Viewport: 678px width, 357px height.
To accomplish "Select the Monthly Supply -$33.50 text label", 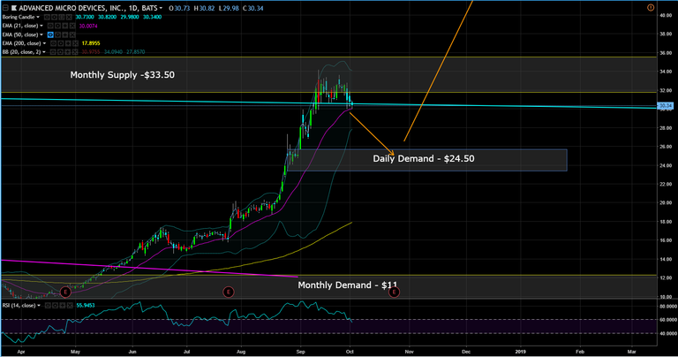I will [x=123, y=75].
